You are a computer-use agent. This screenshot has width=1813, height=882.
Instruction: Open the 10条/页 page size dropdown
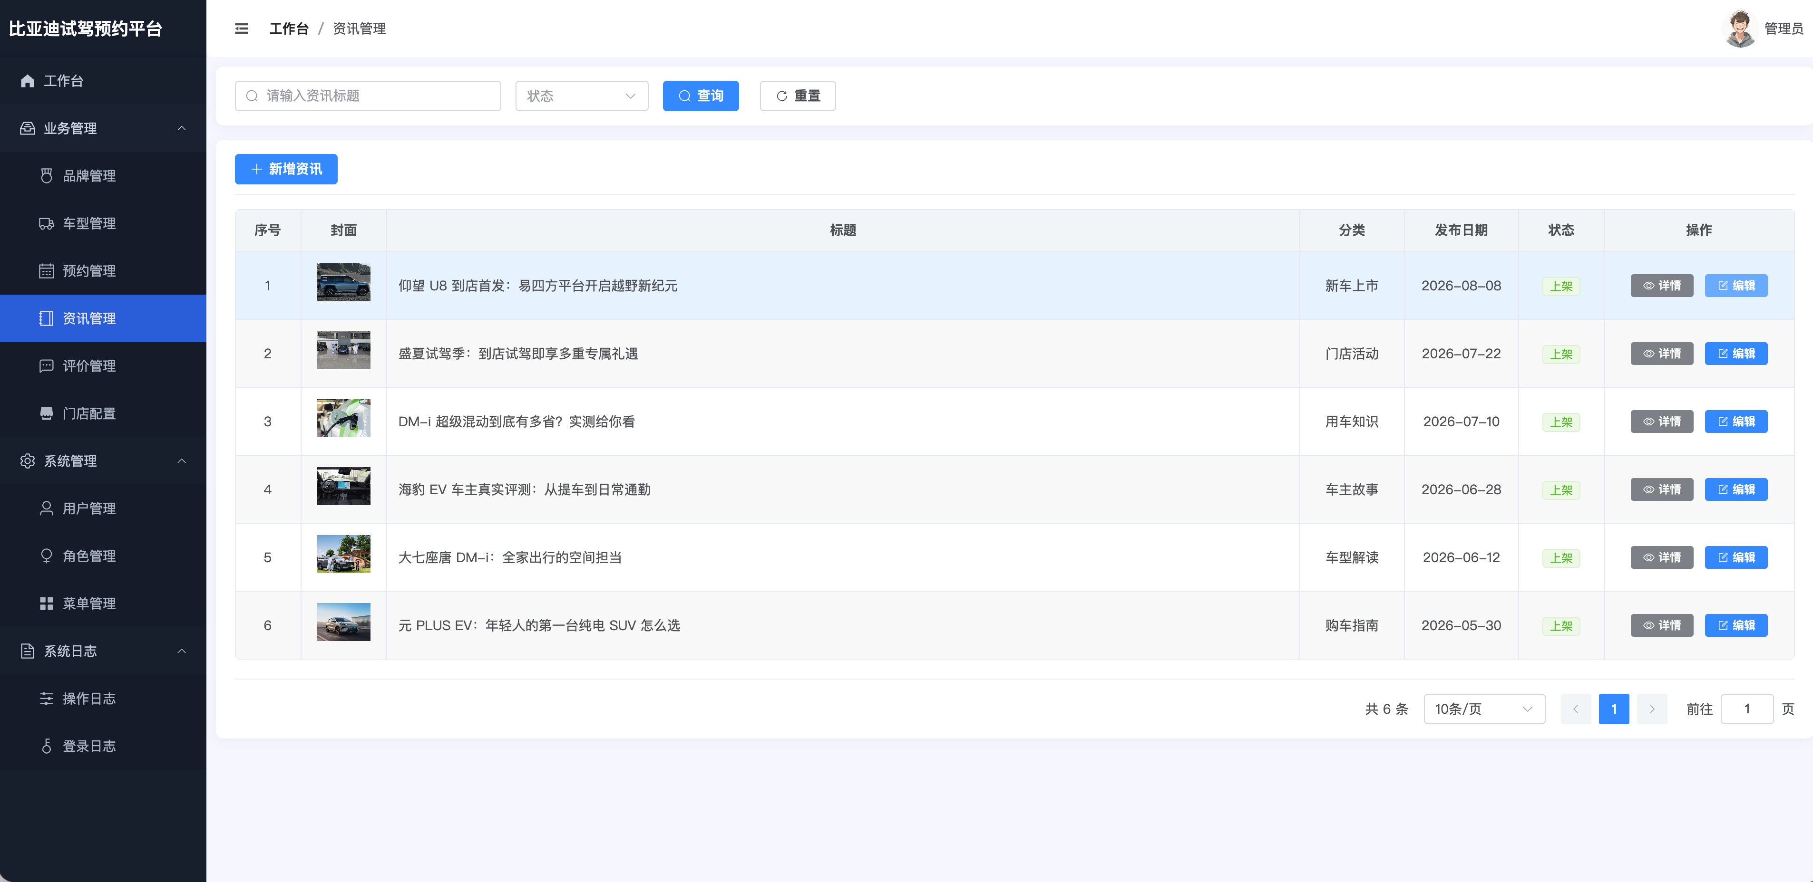[1484, 709]
